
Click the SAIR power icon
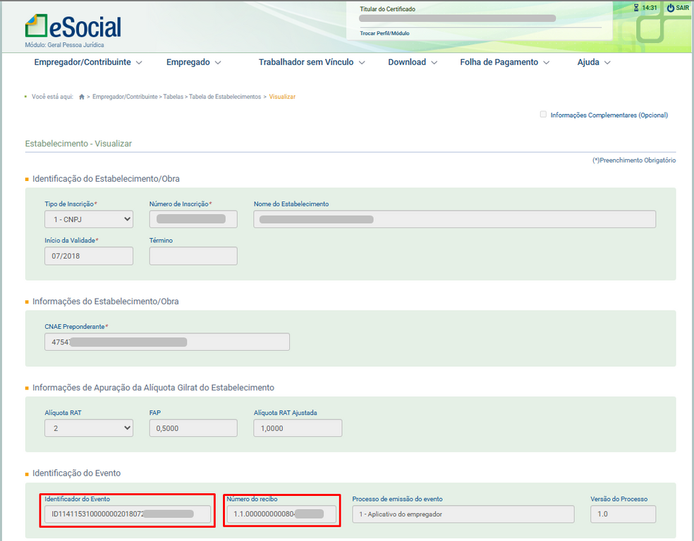671,8
